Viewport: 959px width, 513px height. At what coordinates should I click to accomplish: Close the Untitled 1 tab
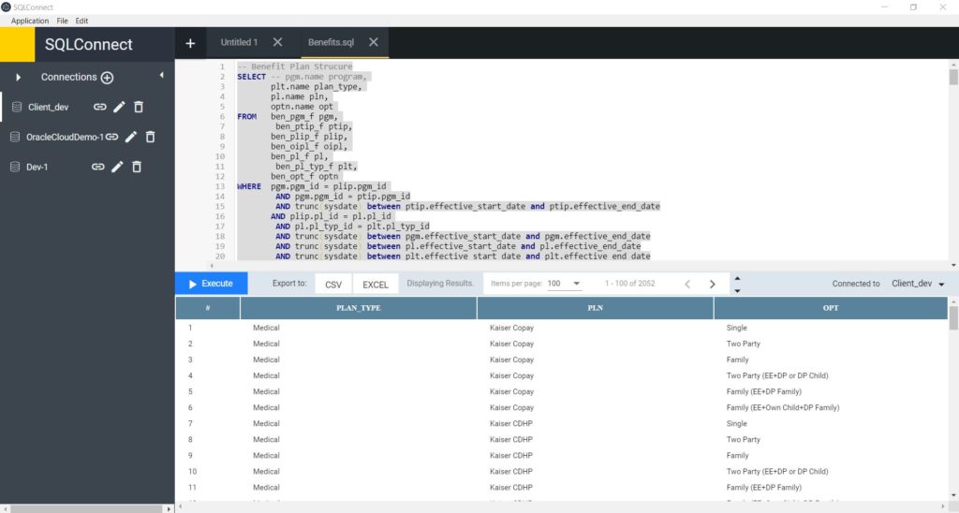(x=277, y=42)
